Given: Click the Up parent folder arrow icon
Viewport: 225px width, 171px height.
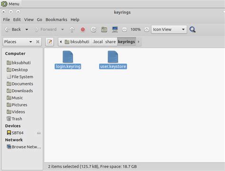Looking at the screenshot, I should [x=72, y=29].
